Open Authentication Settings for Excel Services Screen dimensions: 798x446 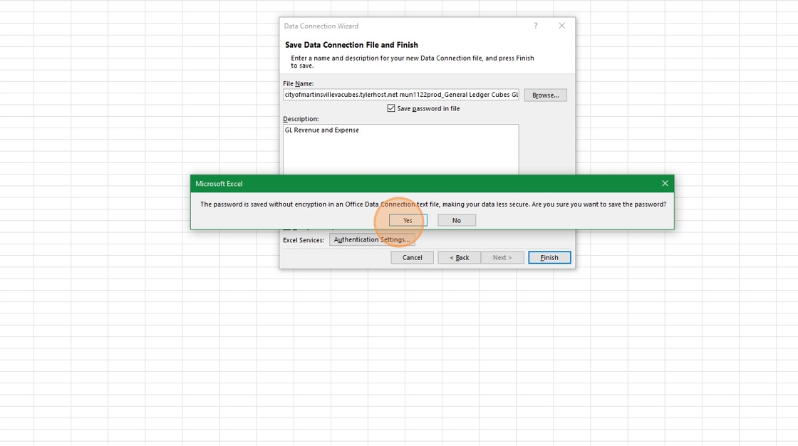(371, 239)
